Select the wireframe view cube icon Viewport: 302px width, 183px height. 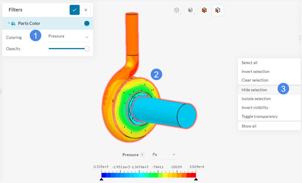tap(176, 10)
